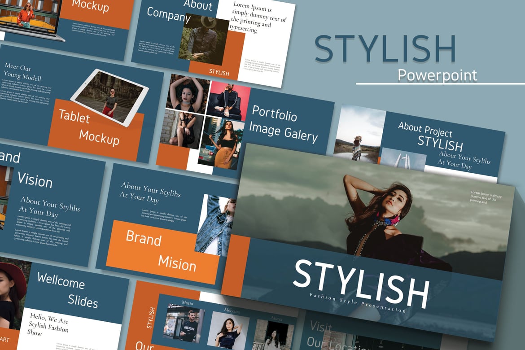The height and width of the screenshot is (350, 525).
Task: Click the denim jacket photo
Action: (x=215, y=225)
